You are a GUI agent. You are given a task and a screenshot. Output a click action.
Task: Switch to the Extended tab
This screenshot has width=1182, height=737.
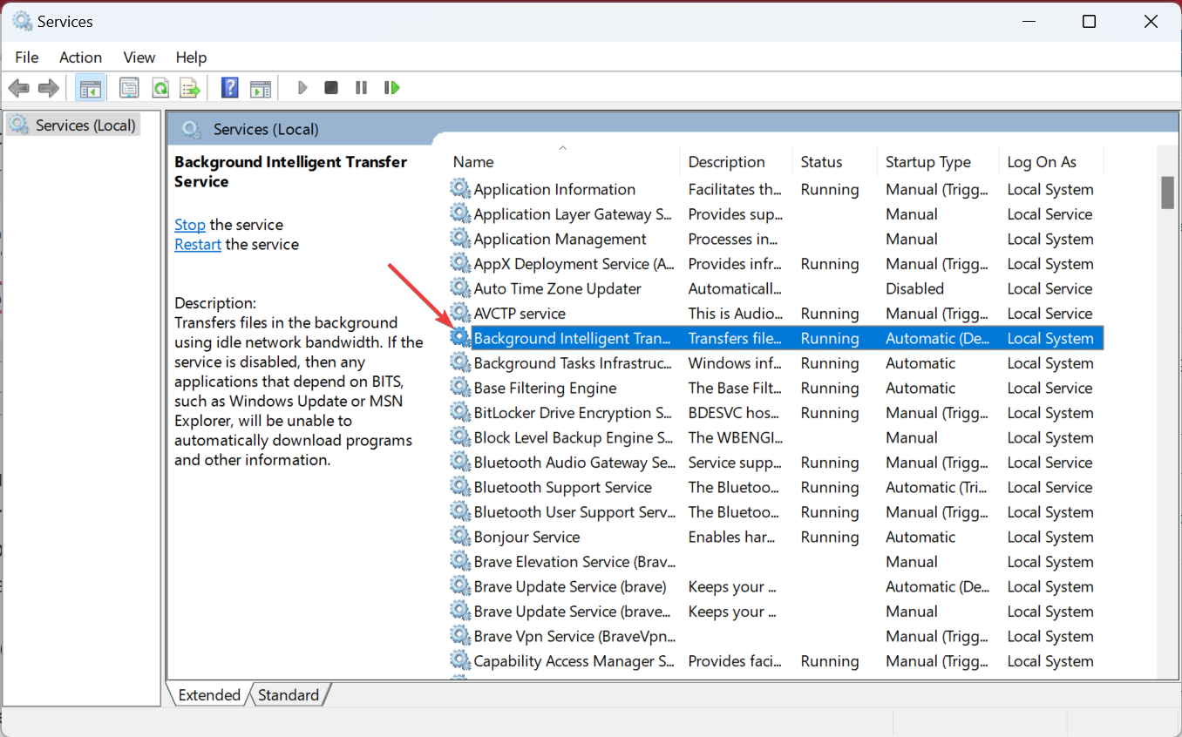[209, 695]
